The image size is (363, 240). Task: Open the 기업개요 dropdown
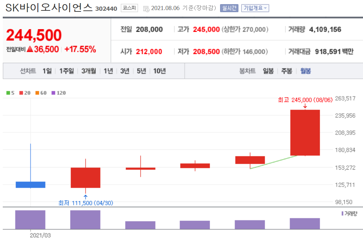pyautogui.click(x=255, y=8)
